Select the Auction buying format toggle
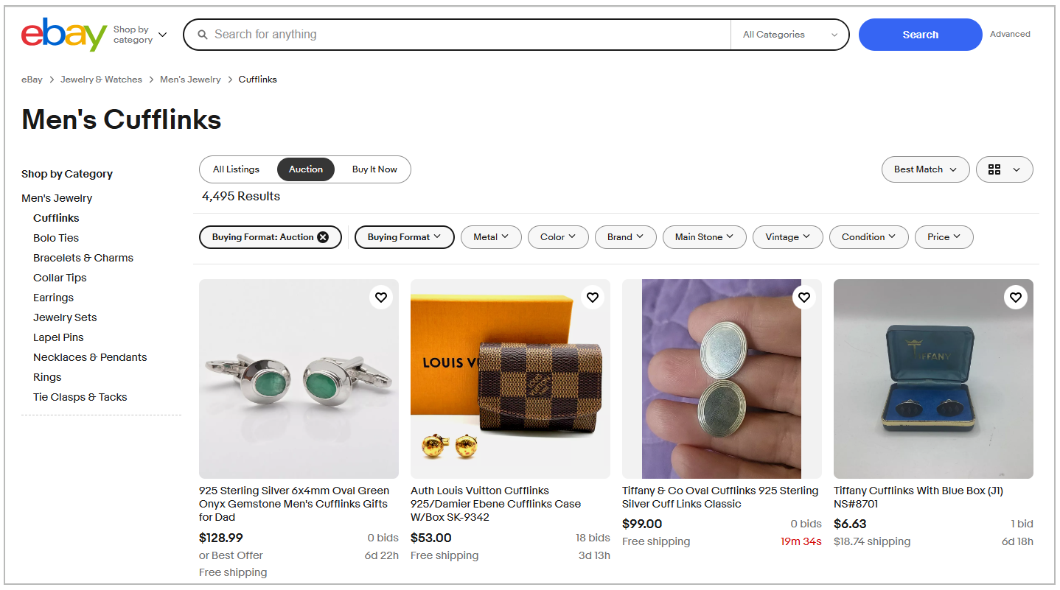The image size is (1060, 590). pos(306,169)
